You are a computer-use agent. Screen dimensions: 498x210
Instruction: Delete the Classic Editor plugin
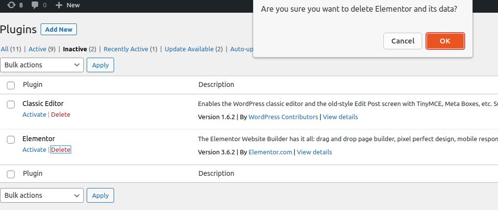(61, 114)
